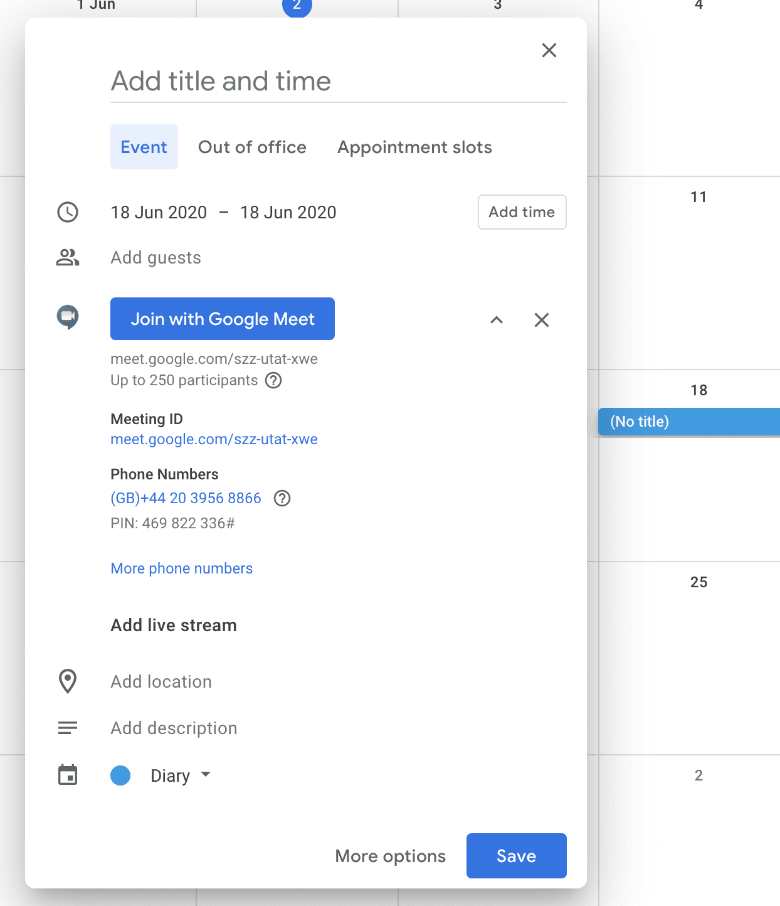This screenshot has width=780, height=906.
Task: Open the start date 18 Jun 2020 picker
Action: click(159, 213)
